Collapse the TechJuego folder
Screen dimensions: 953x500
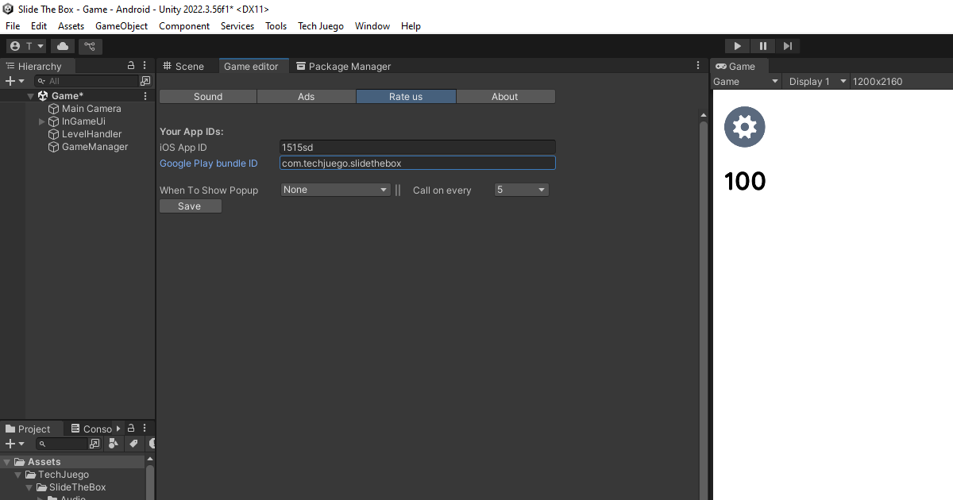18,475
